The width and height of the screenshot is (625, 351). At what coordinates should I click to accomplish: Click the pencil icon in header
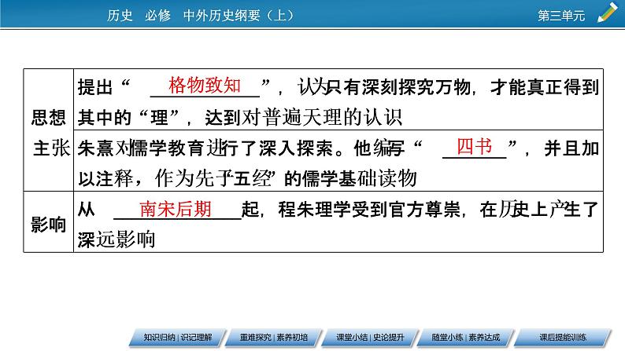608,13
